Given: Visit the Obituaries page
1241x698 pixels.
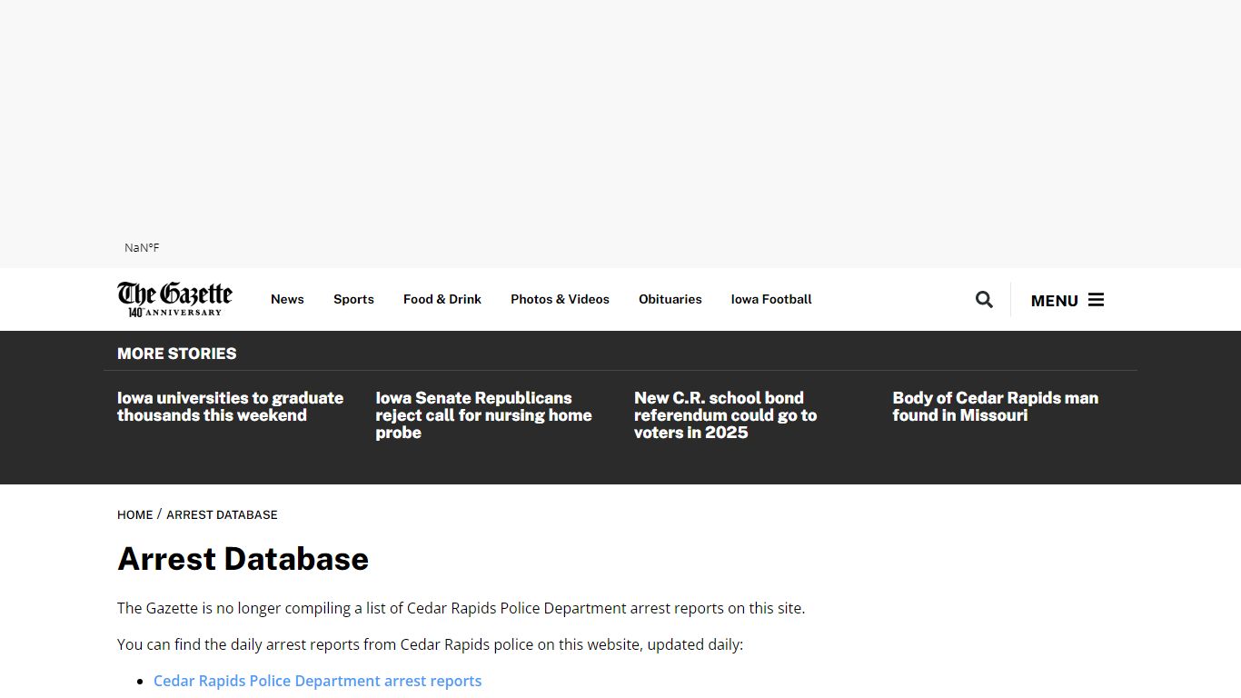Looking at the screenshot, I should tap(670, 299).
